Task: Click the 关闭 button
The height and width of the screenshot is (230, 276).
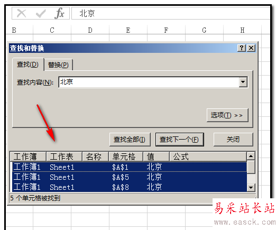Action: click(x=233, y=140)
